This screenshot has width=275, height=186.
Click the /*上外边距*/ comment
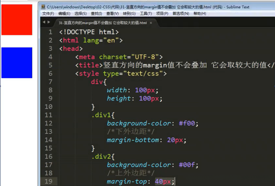coord(131,173)
